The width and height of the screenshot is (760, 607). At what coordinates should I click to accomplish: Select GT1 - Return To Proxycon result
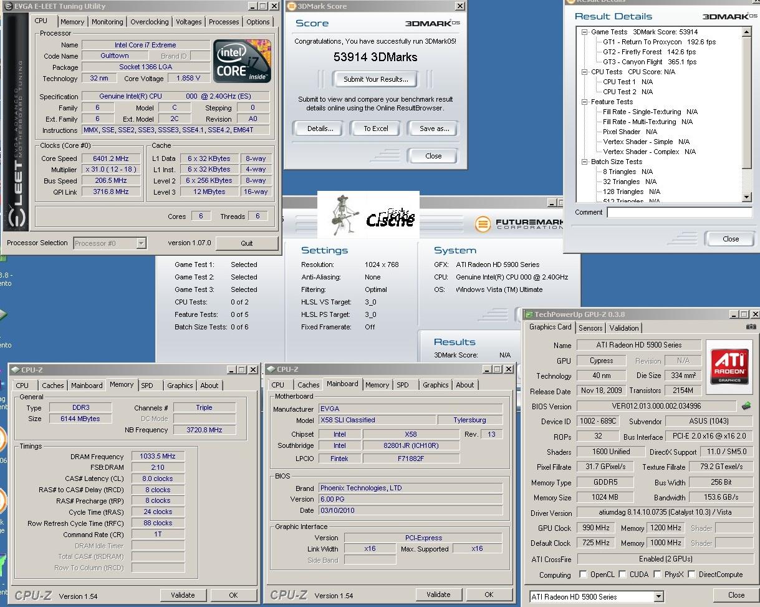click(x=659, y=42)
